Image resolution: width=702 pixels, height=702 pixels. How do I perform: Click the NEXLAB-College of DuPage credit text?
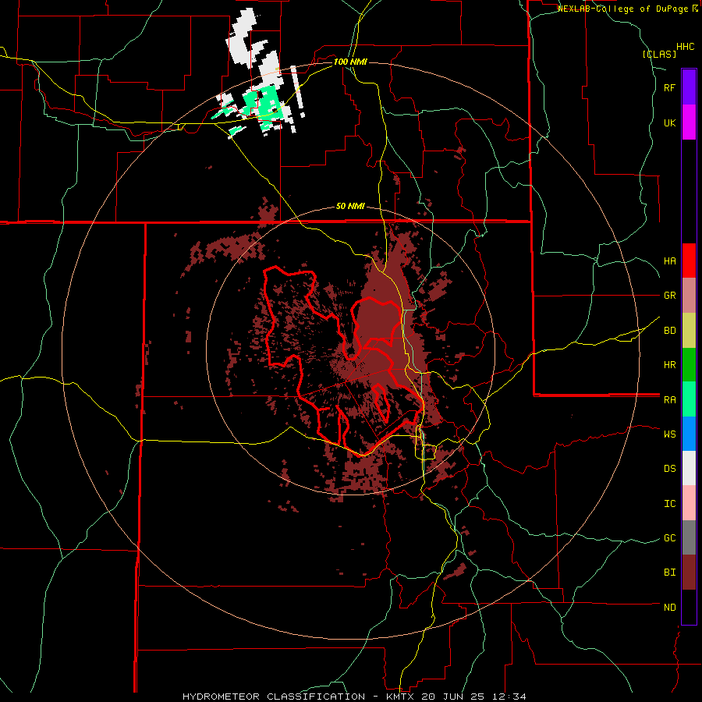(x=622, y=9)
